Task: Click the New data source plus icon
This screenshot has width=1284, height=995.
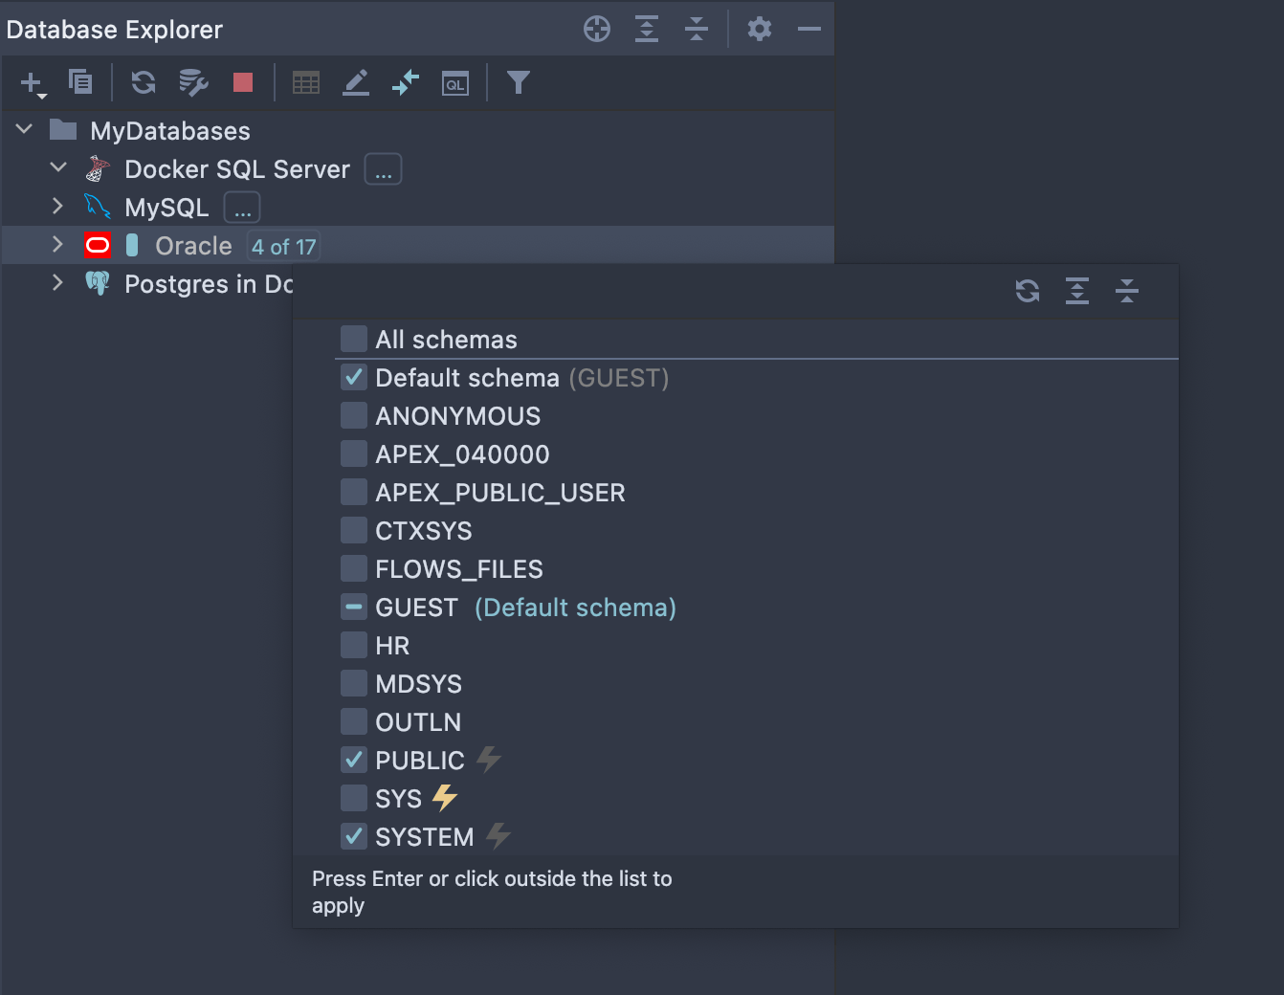Action: [x=32, y=83]
